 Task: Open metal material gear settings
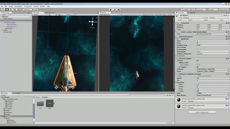tap(229, 99)
